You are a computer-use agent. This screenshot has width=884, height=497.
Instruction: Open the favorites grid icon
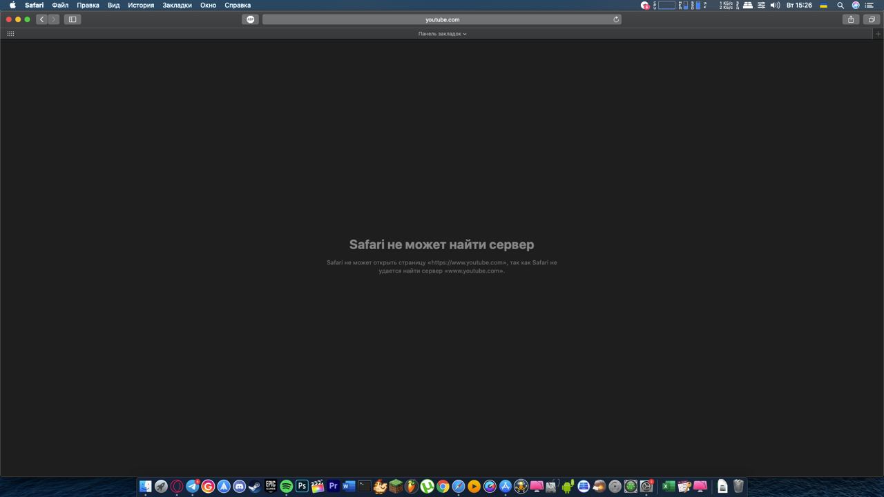pos(10,34)
